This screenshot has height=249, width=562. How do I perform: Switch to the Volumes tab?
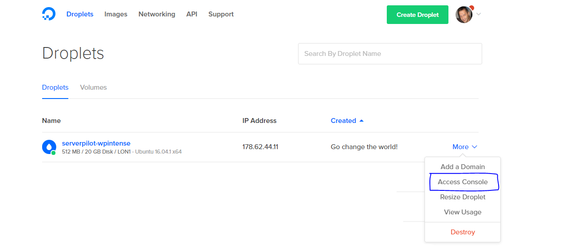[93, 87]
